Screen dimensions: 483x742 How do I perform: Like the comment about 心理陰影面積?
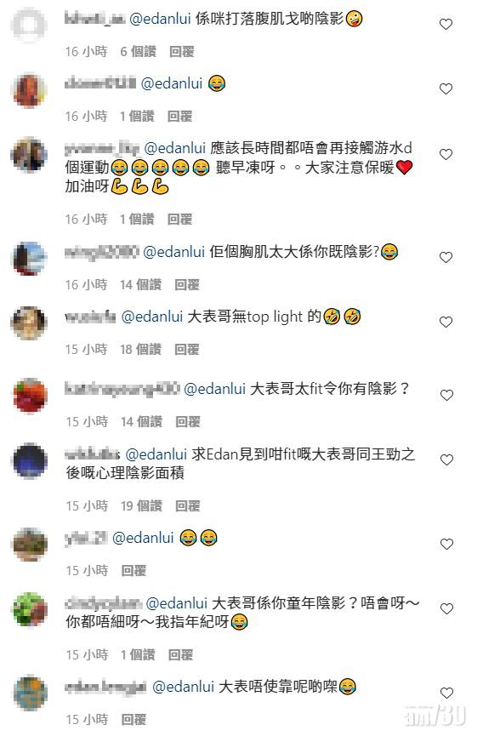(446, 460)
